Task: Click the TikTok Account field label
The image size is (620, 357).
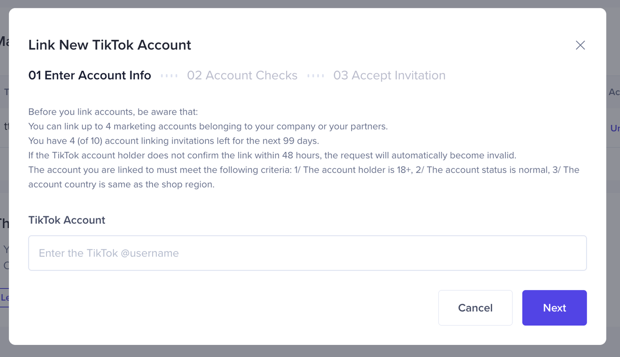Action: [67, 220]
